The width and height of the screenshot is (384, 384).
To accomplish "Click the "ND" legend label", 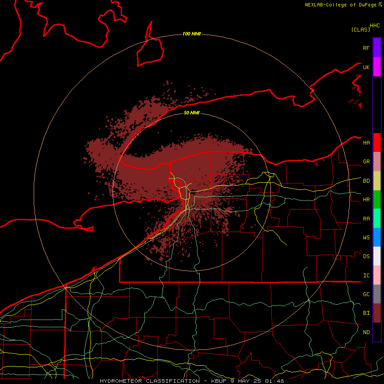I will pyautogui.click(x=366, y=332).
